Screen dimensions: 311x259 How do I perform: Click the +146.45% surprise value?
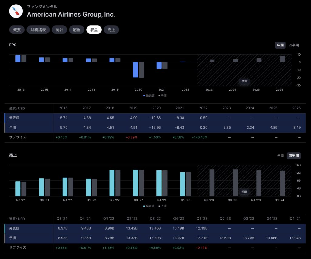200,137
